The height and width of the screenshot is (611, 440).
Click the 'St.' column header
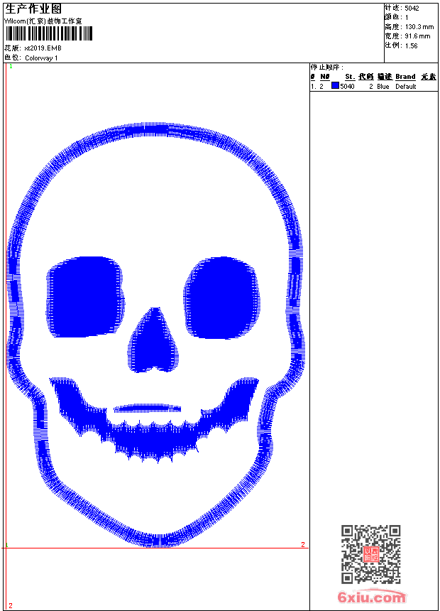point(350,77)
